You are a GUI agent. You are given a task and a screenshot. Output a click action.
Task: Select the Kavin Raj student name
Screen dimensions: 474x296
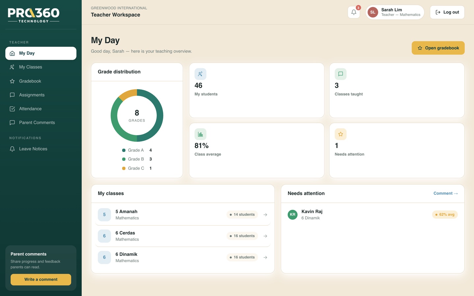(312, 211)
